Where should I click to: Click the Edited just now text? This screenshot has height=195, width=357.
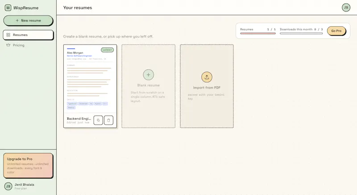[78, 122]
